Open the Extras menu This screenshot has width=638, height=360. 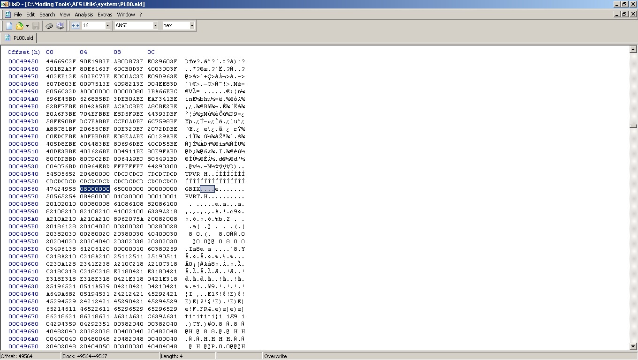pos(105,15)
